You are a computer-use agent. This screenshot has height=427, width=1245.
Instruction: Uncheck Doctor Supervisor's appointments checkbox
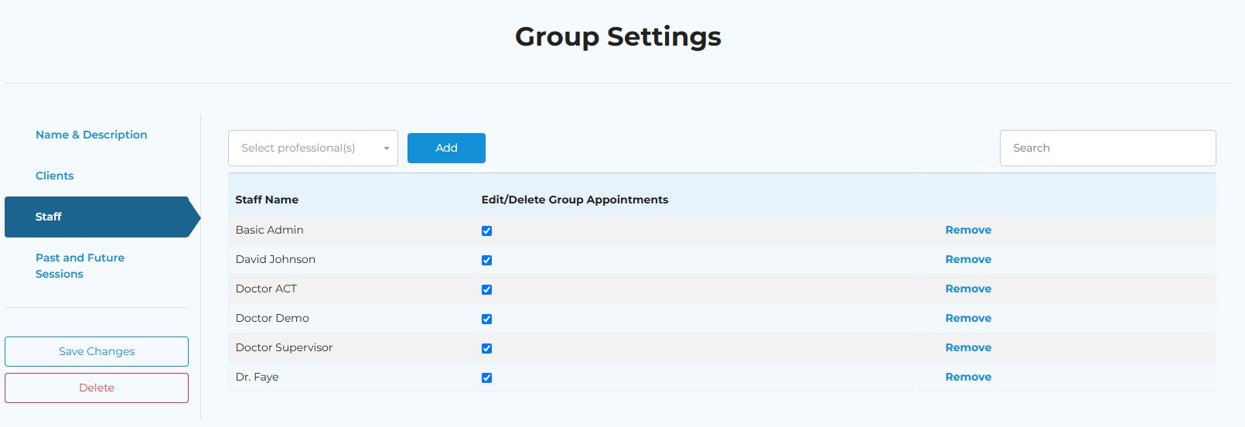[x=486, y=348]
